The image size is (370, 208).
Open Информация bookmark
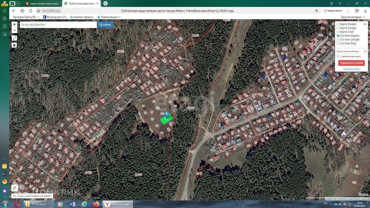tap(109, 17)
